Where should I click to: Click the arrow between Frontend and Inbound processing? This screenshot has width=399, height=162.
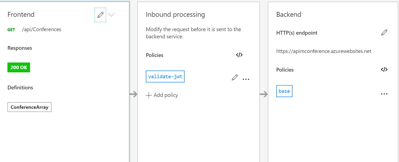tap(134, 94)
